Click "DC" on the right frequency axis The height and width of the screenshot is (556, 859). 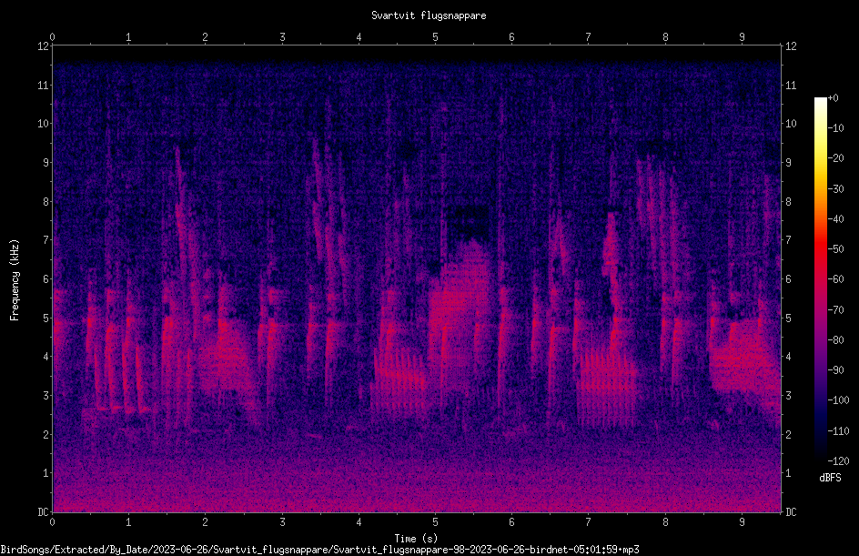click(x=791, y=512)
